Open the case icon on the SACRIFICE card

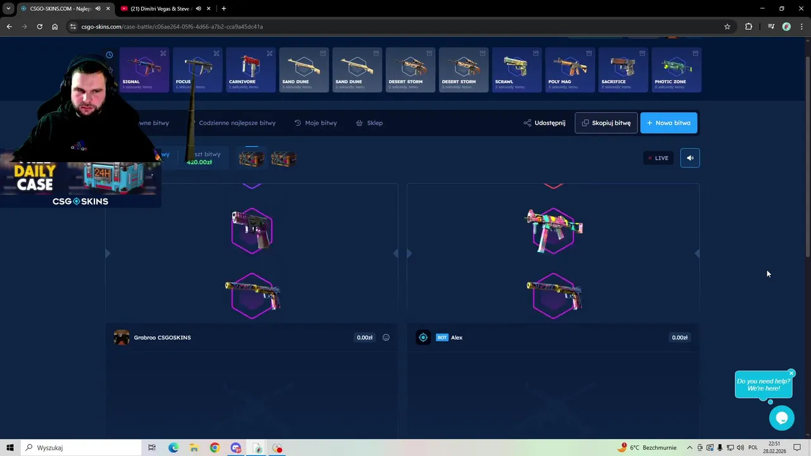coord(642,53)
